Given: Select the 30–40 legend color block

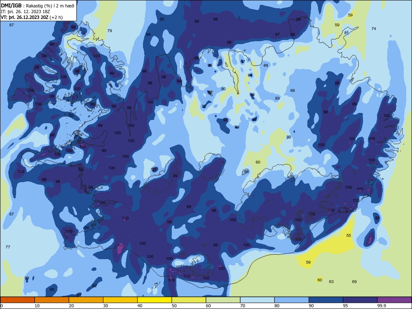Looking at the screenshot, I should pyautogui.click(x=120, y=300).
